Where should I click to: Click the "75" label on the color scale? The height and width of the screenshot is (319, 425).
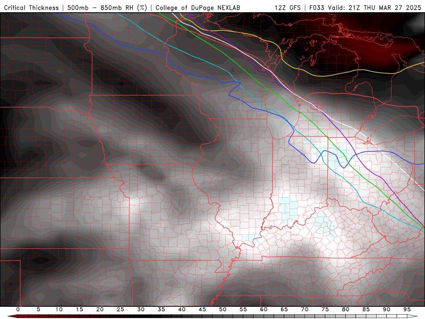coord(325,309)
